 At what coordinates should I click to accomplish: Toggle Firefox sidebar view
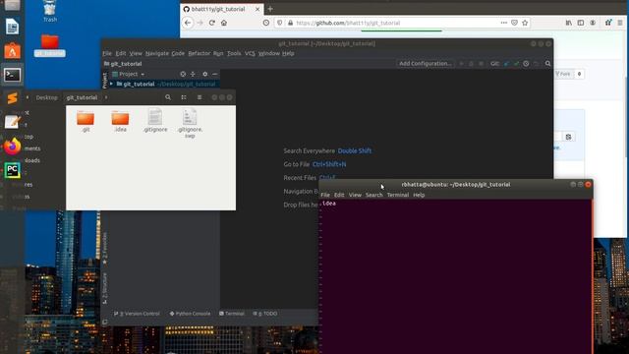point(581,23)
